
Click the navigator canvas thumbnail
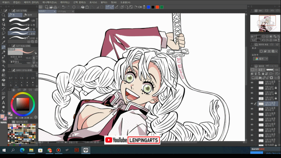265,24
